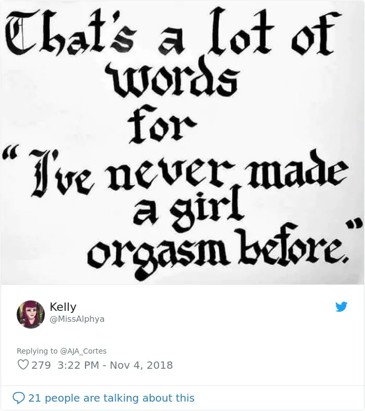The width and height of the screenshot is (365, 411).
Task: Click the word 'orgasm' in the image
Action: 156,255
